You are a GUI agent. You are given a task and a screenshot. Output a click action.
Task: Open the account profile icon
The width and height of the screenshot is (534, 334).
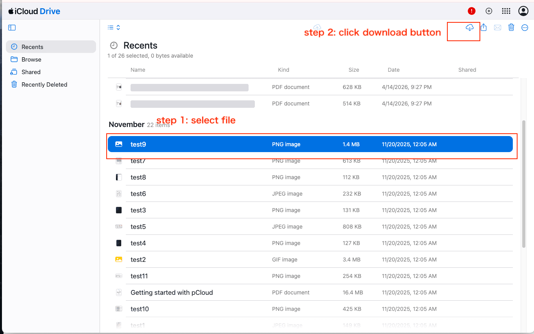[523, 11]
